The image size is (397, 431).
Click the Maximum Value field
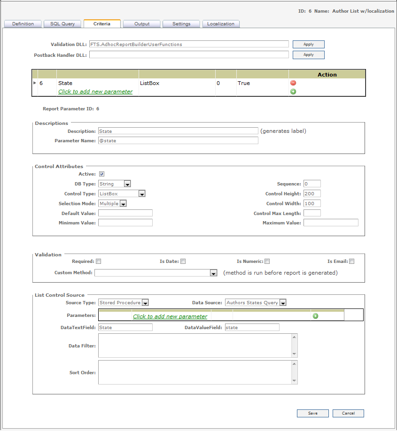click(x=331, y=223)
